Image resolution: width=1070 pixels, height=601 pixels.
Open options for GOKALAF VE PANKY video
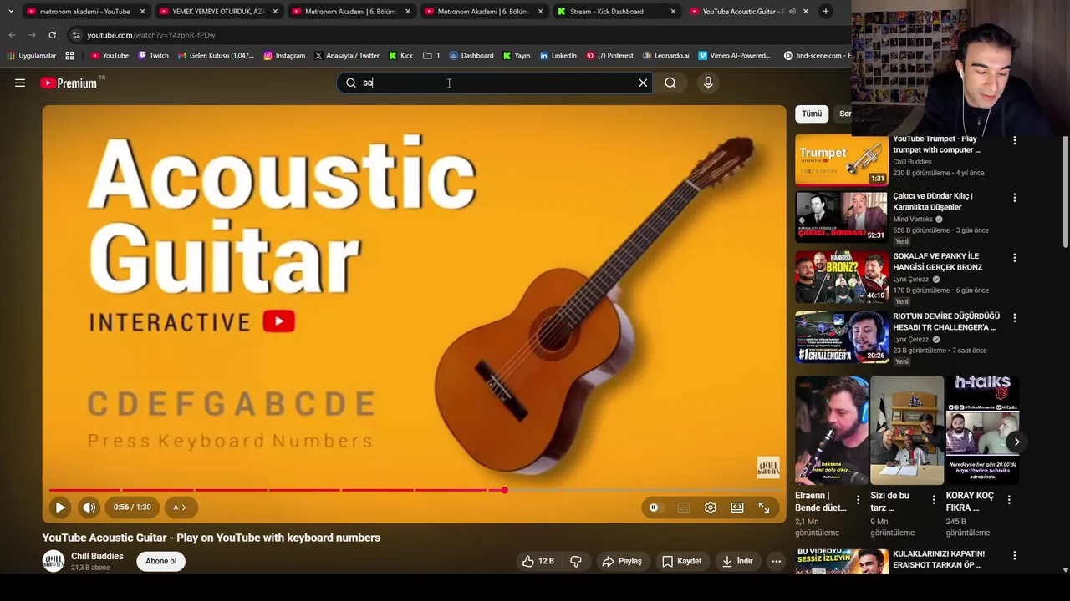click(x=1015, y=258)
